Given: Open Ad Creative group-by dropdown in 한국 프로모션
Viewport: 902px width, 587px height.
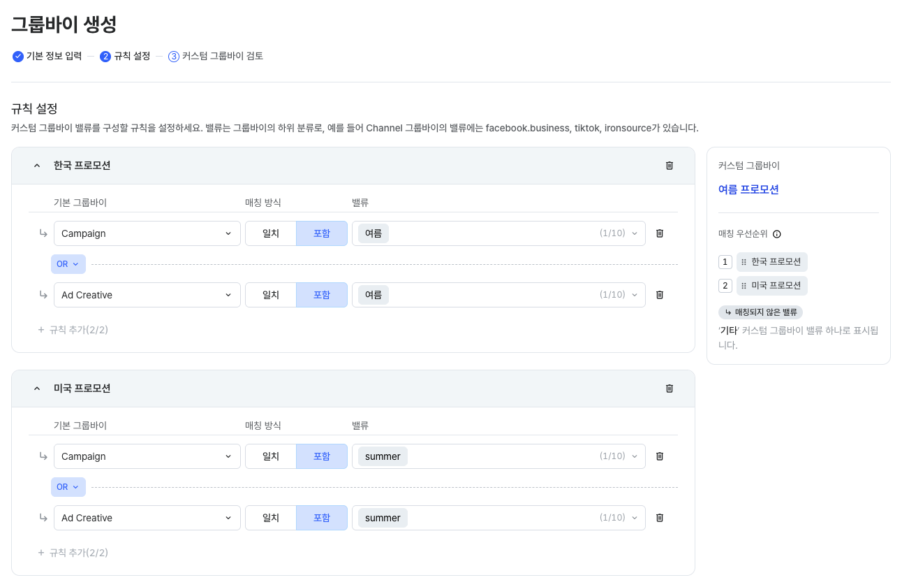Looking at the screenshot, I should (x=147, y=295).
